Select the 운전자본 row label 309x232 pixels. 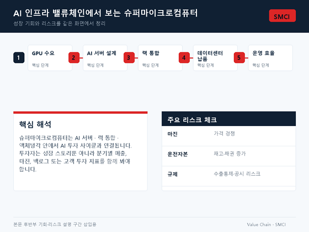point(177,154)
